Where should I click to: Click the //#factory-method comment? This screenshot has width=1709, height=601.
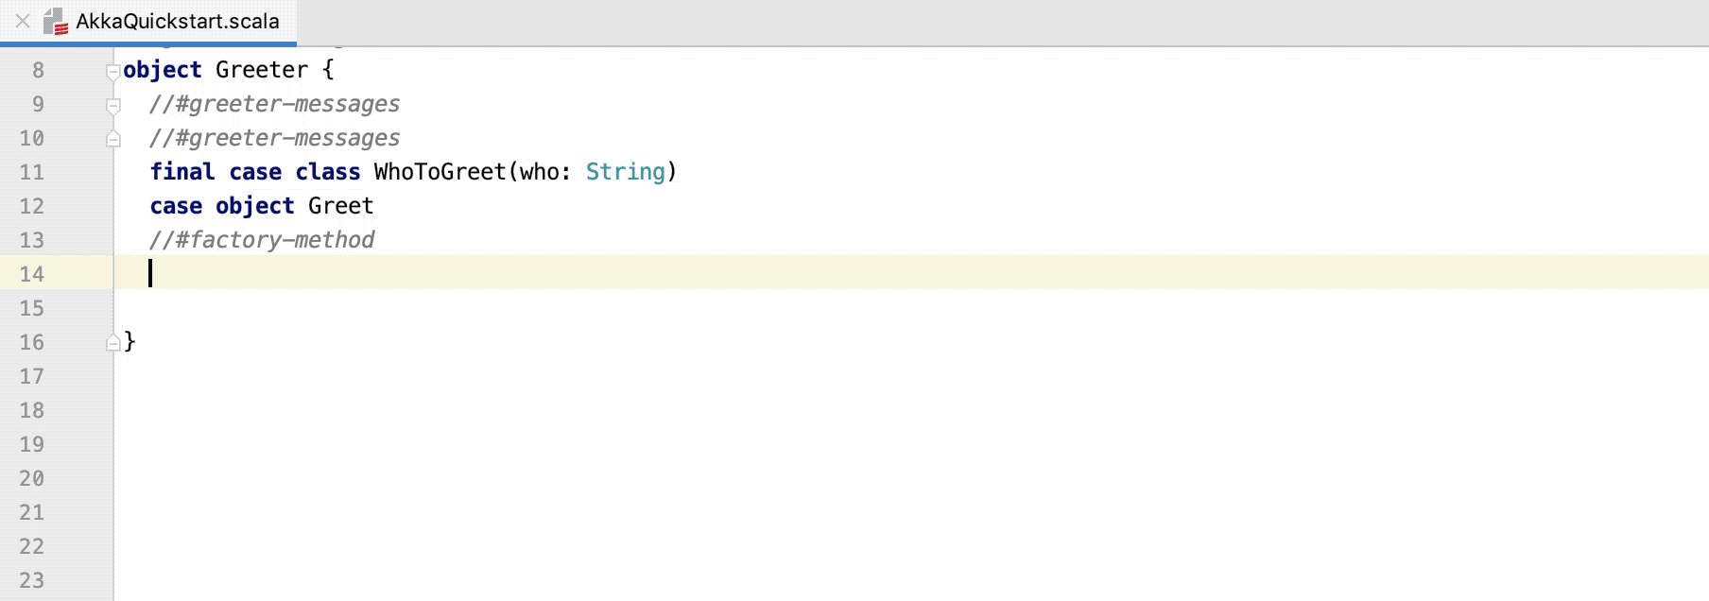tap(262, 240)
